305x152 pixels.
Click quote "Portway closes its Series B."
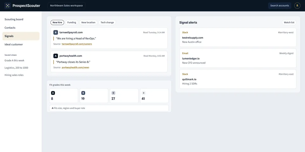tap(73, 62)
